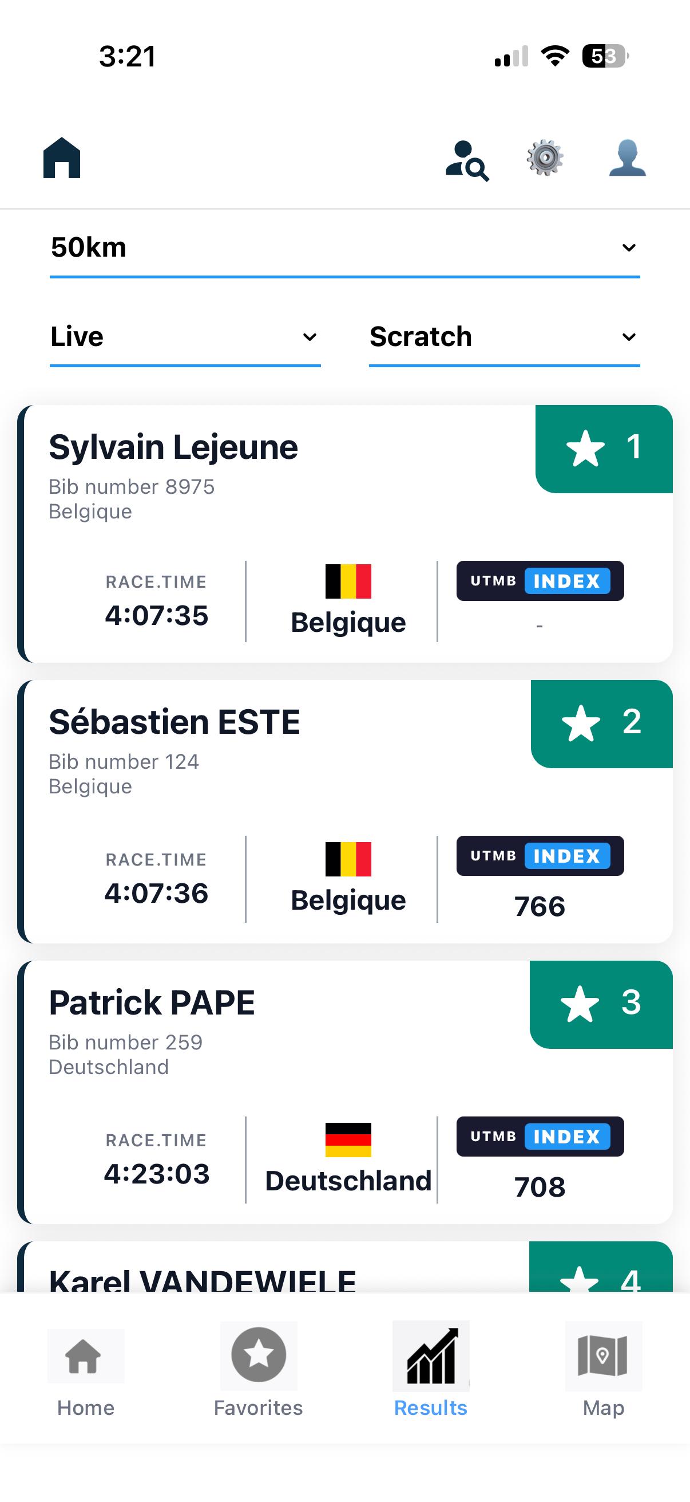The width and height of the screenshot is (690, 1502).
Task: Tap the Belgian flag on Sylvain's card
Action: coord(348,581)
